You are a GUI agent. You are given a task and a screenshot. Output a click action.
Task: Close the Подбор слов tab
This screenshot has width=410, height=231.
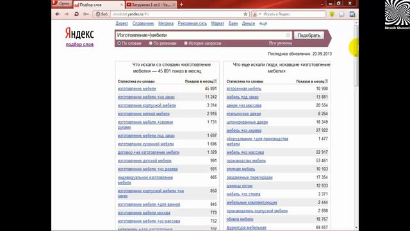122,4
